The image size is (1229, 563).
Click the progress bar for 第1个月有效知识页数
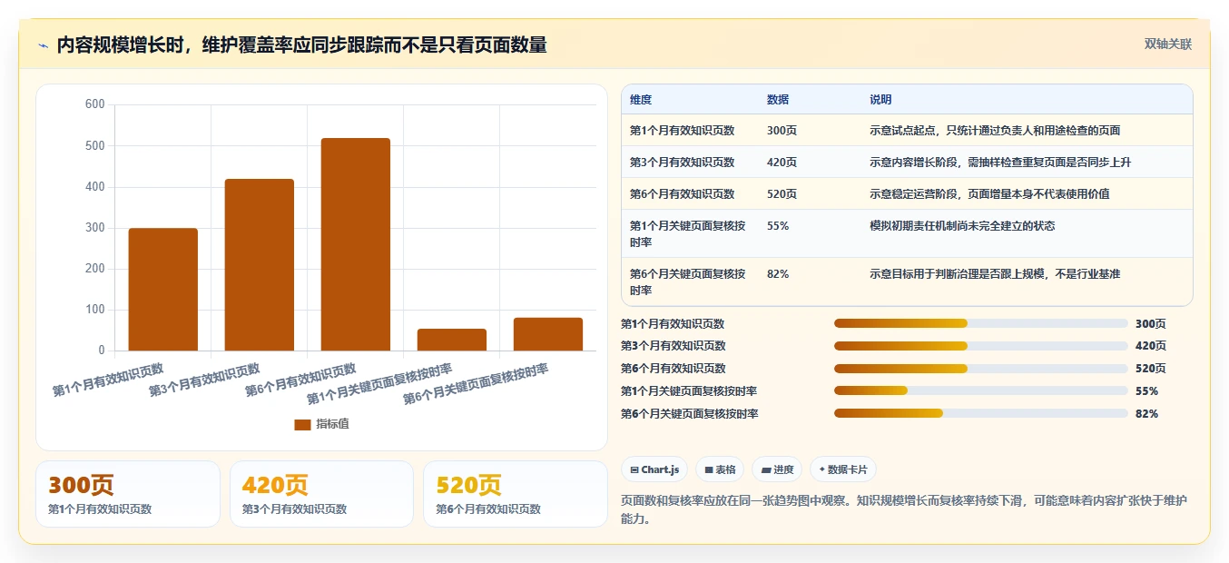tap(981, 323)
